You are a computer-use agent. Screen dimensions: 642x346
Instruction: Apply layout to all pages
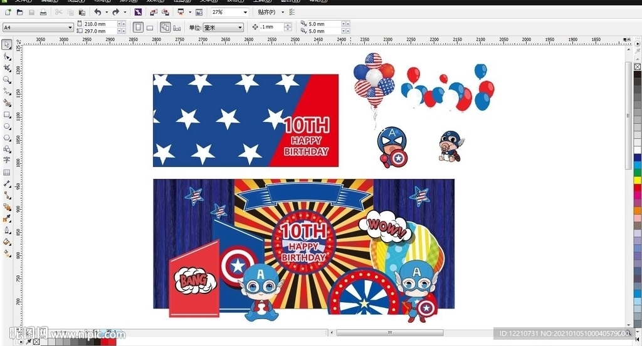[166, 28]
